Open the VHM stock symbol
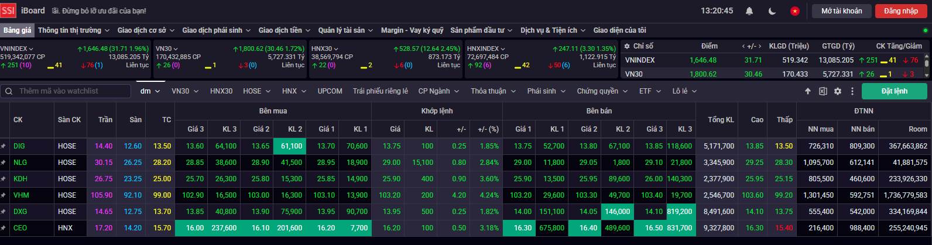 21,195
